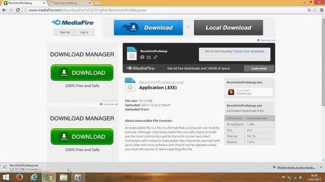Click the Broadband connection row
325x182 pixels.
tap(250, 124)
